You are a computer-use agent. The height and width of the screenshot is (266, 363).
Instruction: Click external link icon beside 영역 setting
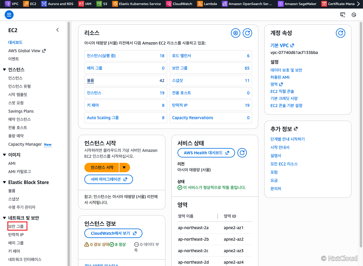pos(281,84)
